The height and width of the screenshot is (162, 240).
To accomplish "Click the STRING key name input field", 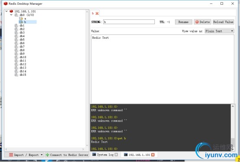I will click(129, 22).
